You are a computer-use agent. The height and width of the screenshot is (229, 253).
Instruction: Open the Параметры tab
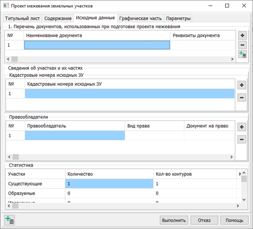[x=178, y=18]
